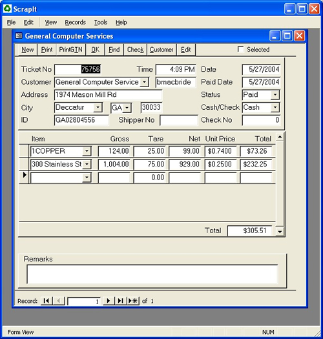Open the Status Paid dropdown
The width and height of the screenshot is (323, 339).
click(x=275, y=95)
